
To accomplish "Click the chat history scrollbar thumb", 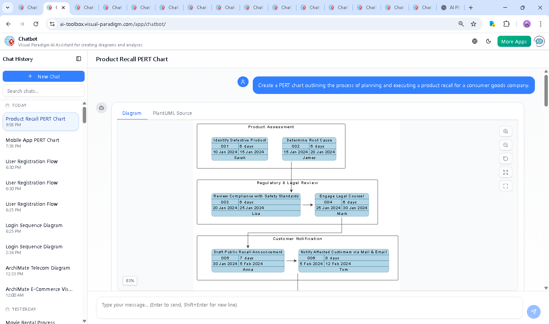I will pos(84,115).
